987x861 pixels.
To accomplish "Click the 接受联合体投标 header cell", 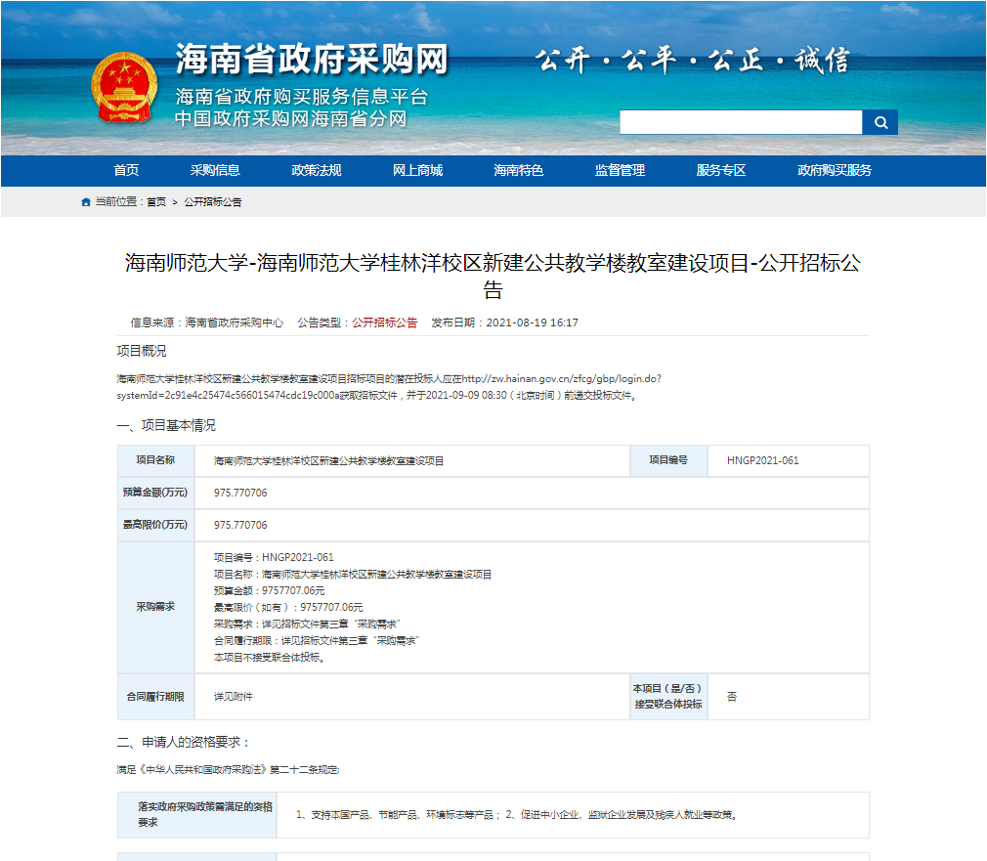I will 668,697.
